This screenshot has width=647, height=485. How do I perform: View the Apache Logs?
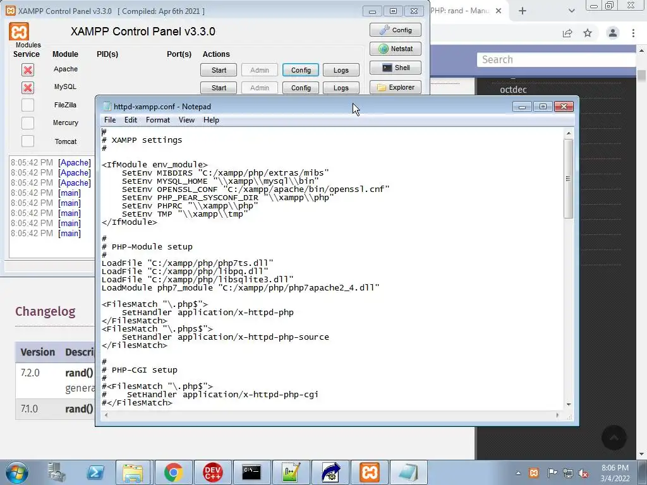341,70
